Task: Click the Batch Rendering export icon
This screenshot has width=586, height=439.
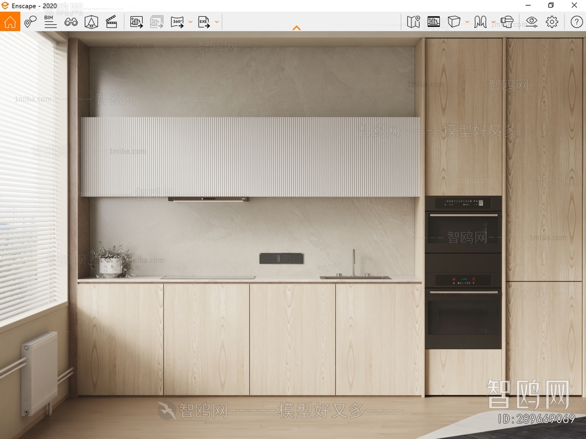Action: pyautogui.click(x=157, y=22)
